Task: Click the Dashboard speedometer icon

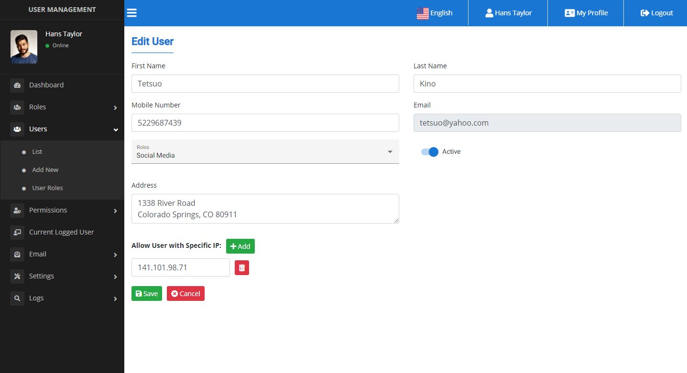Action: point(17,85)
